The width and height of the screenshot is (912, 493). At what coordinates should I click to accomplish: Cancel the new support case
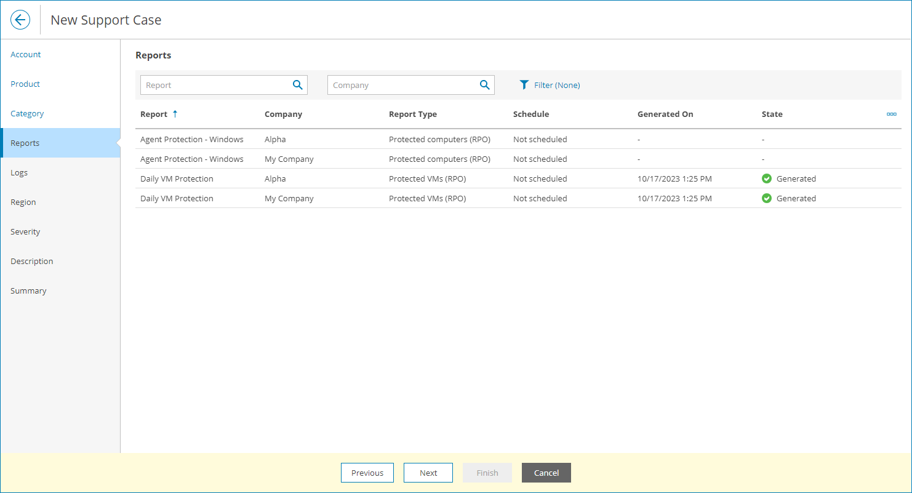(x=546, y=473)
